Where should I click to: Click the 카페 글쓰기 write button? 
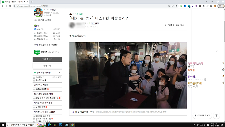point(47,59)
